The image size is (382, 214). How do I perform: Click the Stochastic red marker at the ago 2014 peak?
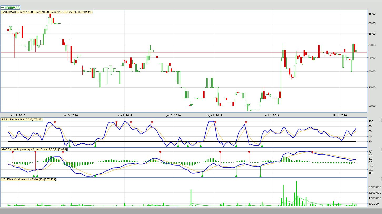tap(215, 122)
